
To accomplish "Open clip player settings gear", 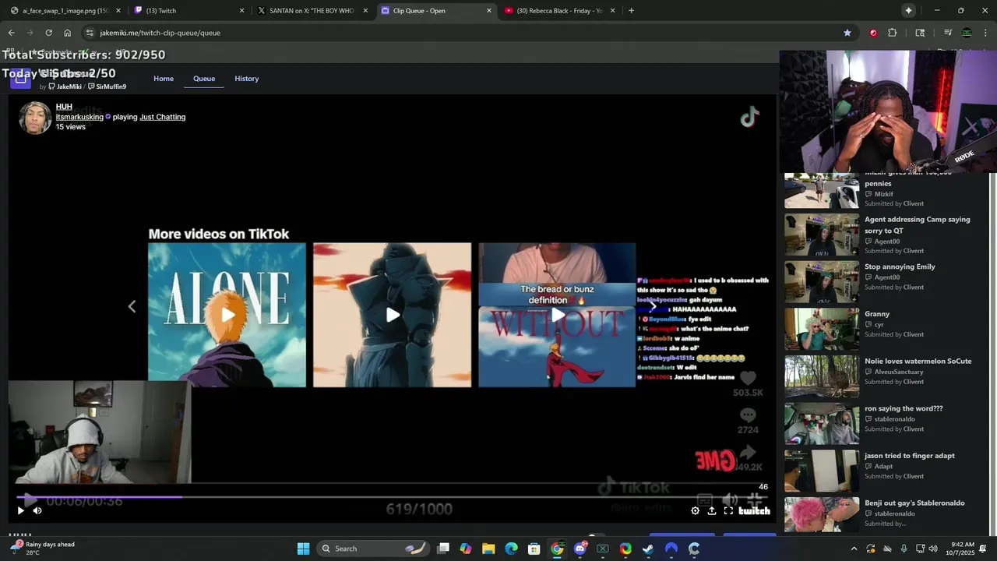I will pyautogui.click(x=695, y=511).
